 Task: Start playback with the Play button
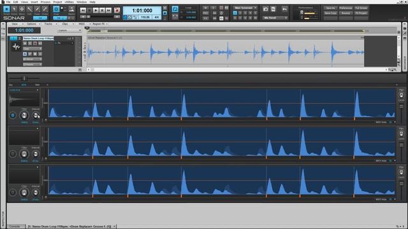[96, 10]
